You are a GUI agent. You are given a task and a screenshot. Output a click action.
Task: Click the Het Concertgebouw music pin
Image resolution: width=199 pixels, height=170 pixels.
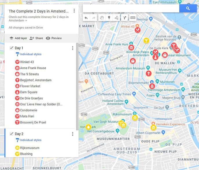(118, 131)
